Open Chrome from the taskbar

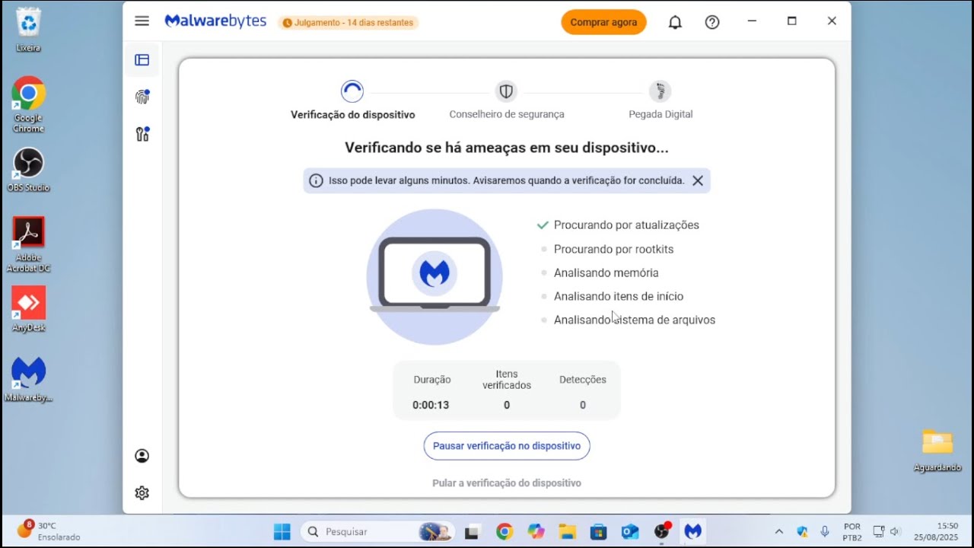pos(504,532)
